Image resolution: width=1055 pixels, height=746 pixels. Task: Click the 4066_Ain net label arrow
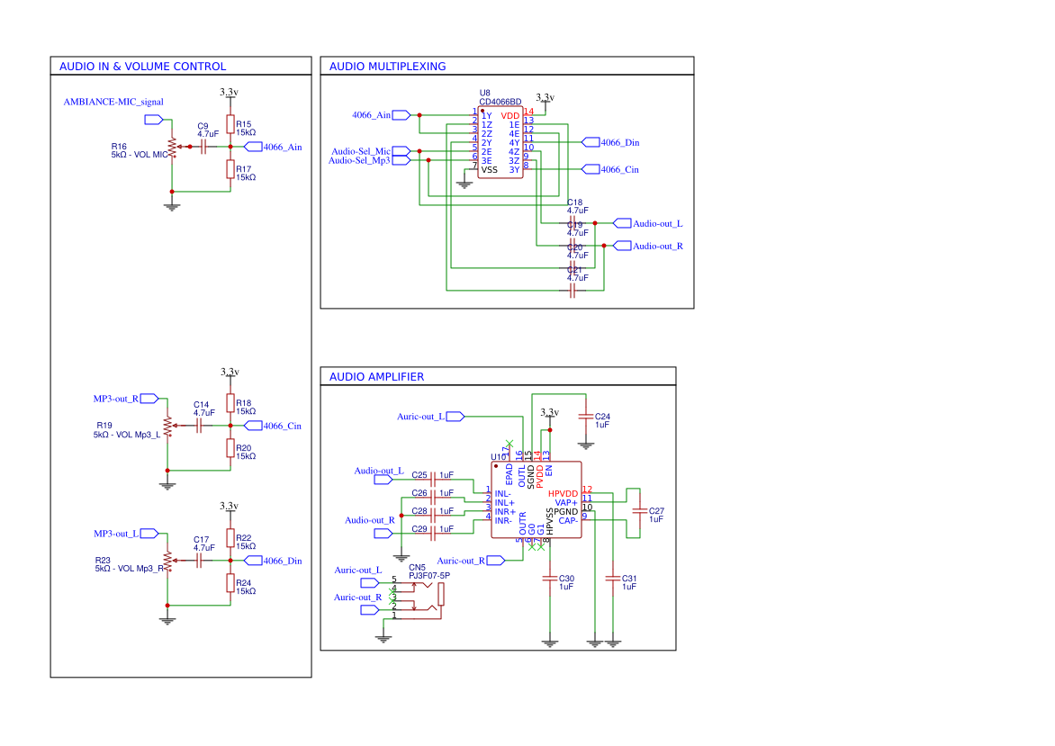(x=399, y=114)
